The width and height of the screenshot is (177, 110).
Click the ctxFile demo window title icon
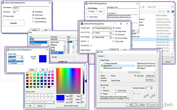click(x=86, y=4)
